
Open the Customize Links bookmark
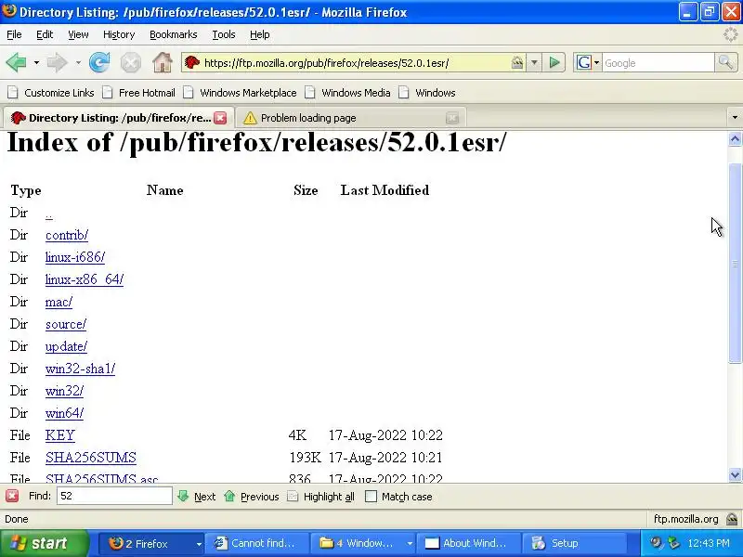pos(52,93)
